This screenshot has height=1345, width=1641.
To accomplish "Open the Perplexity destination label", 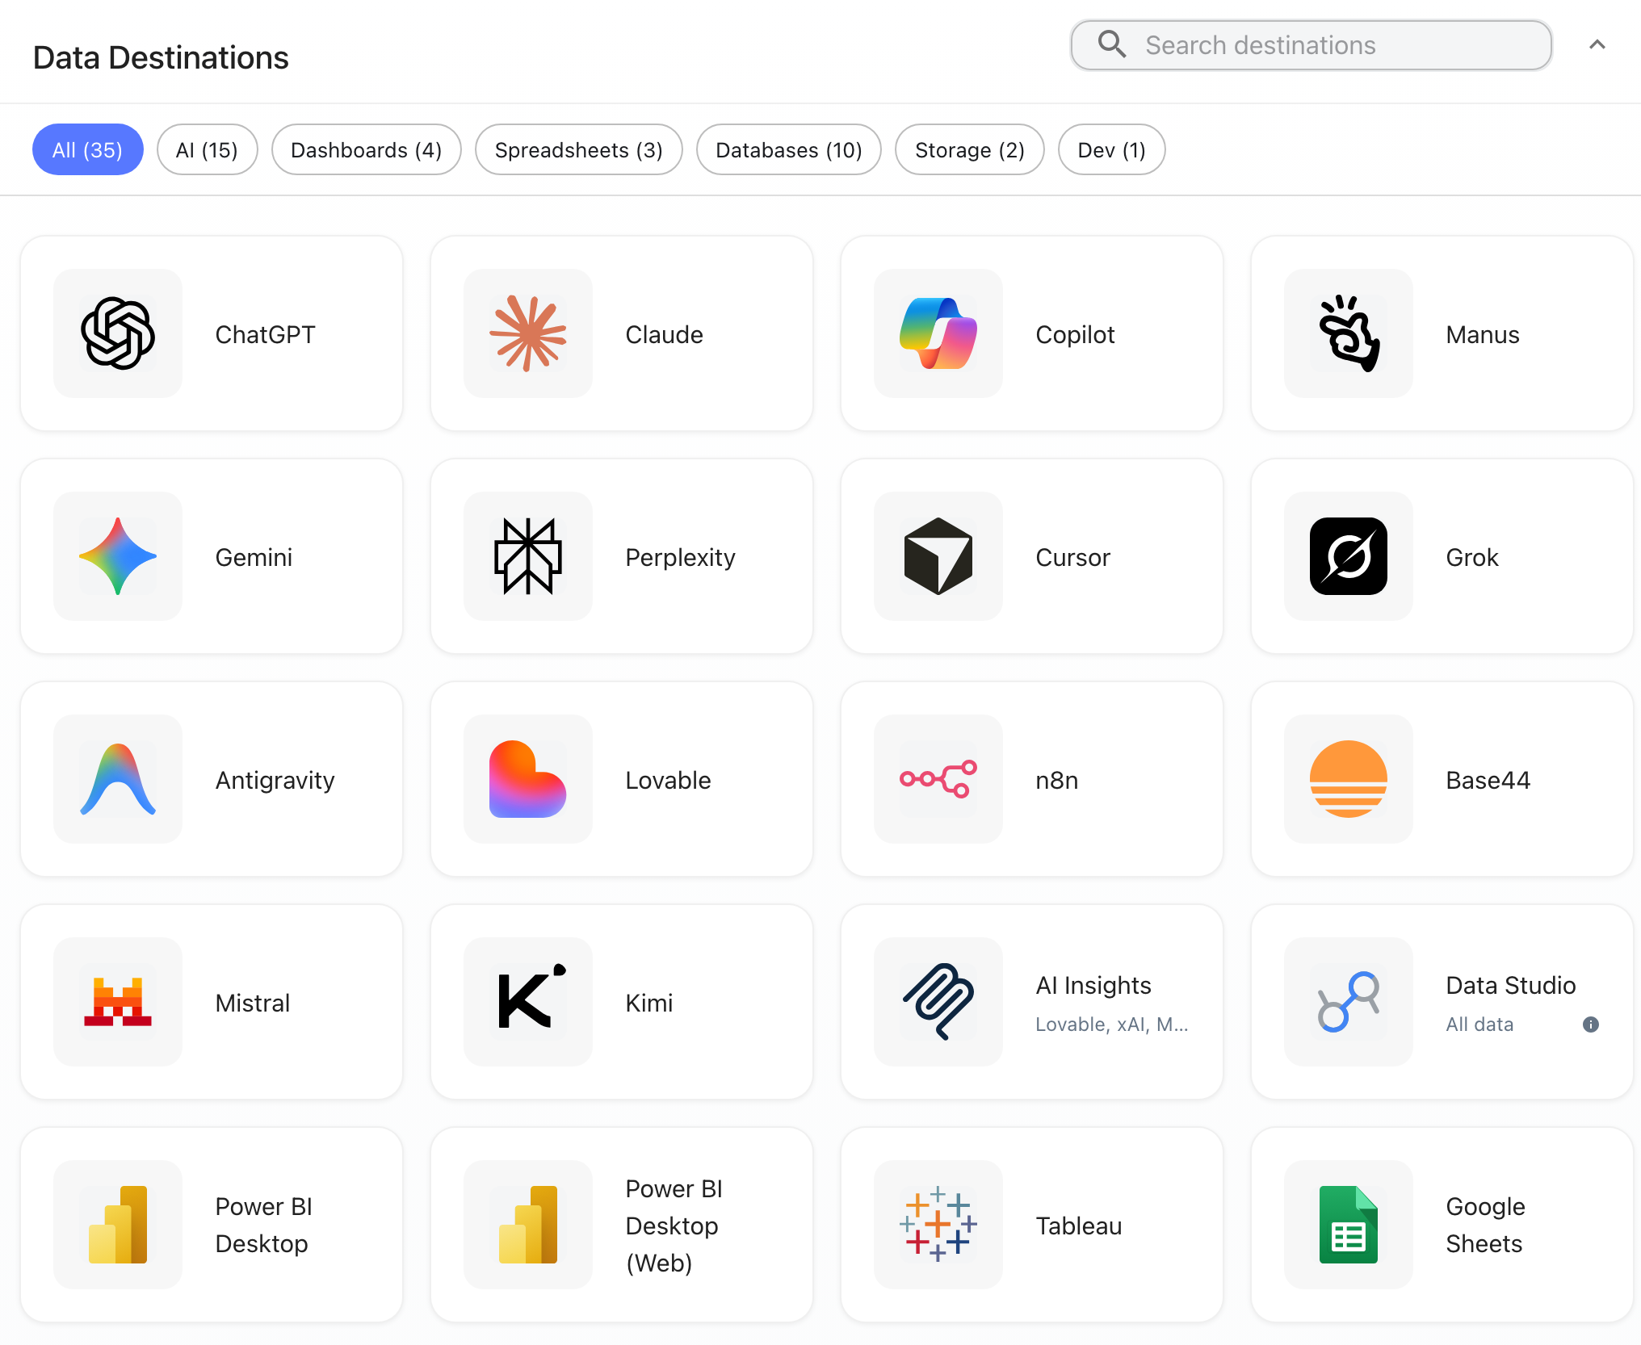I will pos(681,557).
